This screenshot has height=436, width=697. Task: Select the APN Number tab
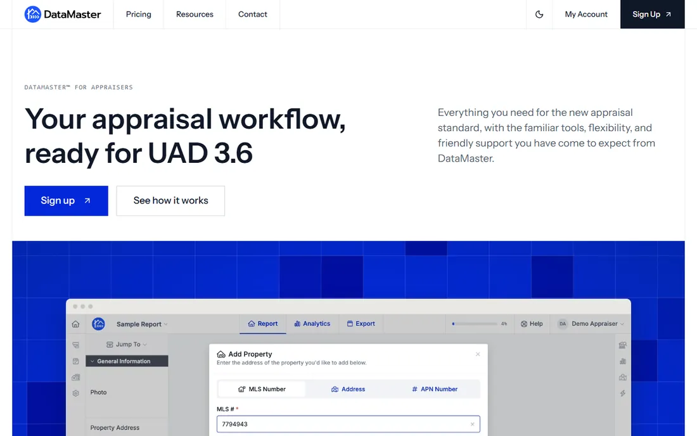point(435,389)
